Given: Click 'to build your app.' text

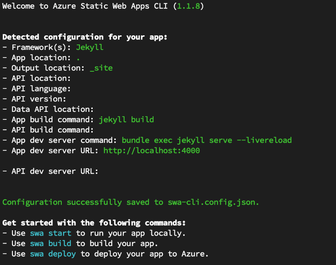Looking at the screenshot, I should point(117,244).
